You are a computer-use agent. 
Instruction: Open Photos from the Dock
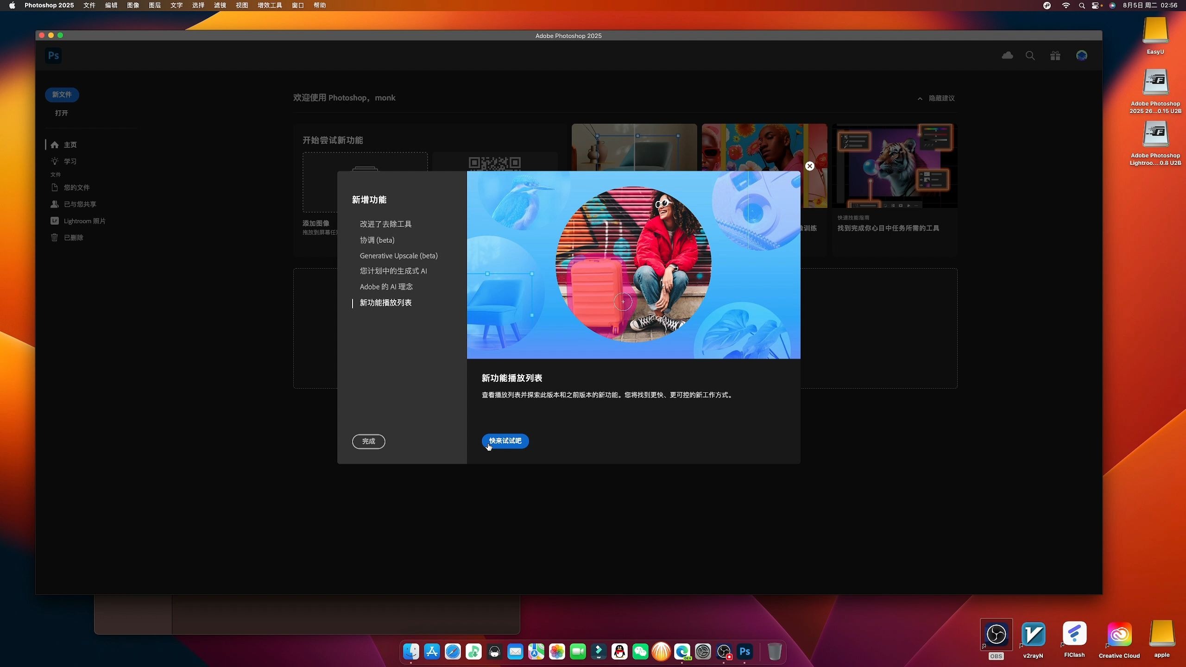pos(557,652)
